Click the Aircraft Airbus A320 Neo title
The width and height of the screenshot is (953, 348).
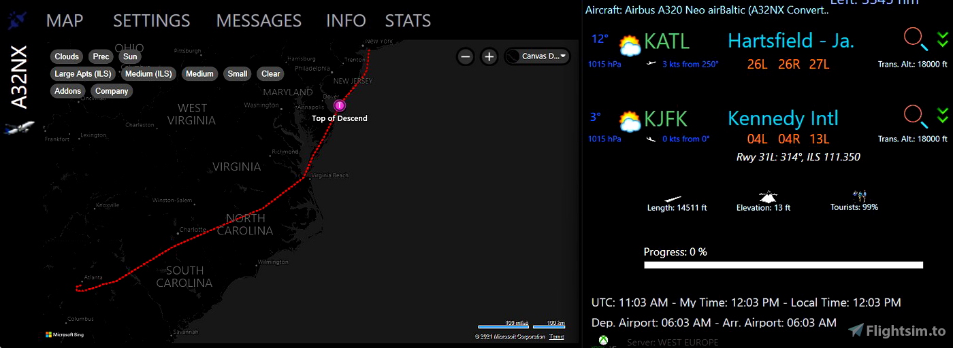click(x=707, y=10)
